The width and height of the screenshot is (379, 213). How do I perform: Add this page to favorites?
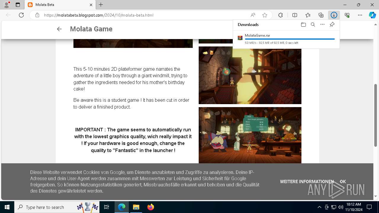265,15
